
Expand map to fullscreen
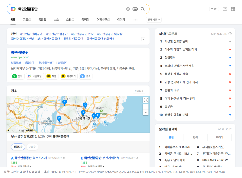146,100
